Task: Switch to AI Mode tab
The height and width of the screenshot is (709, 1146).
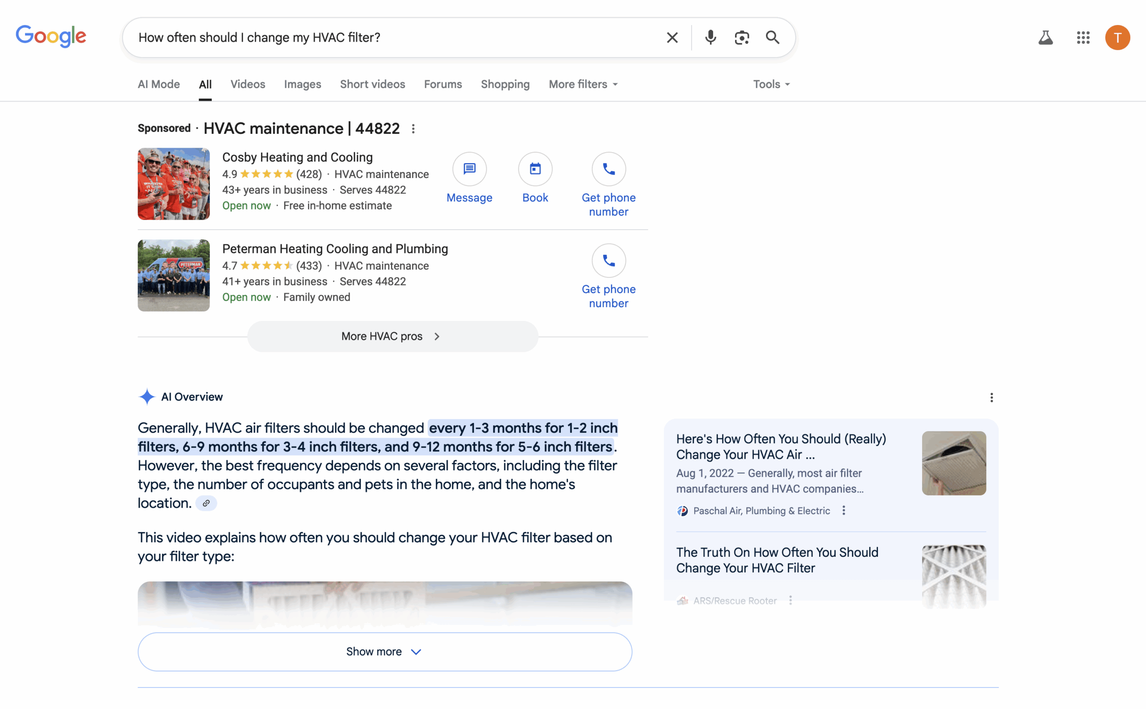Action: point(158,85)
